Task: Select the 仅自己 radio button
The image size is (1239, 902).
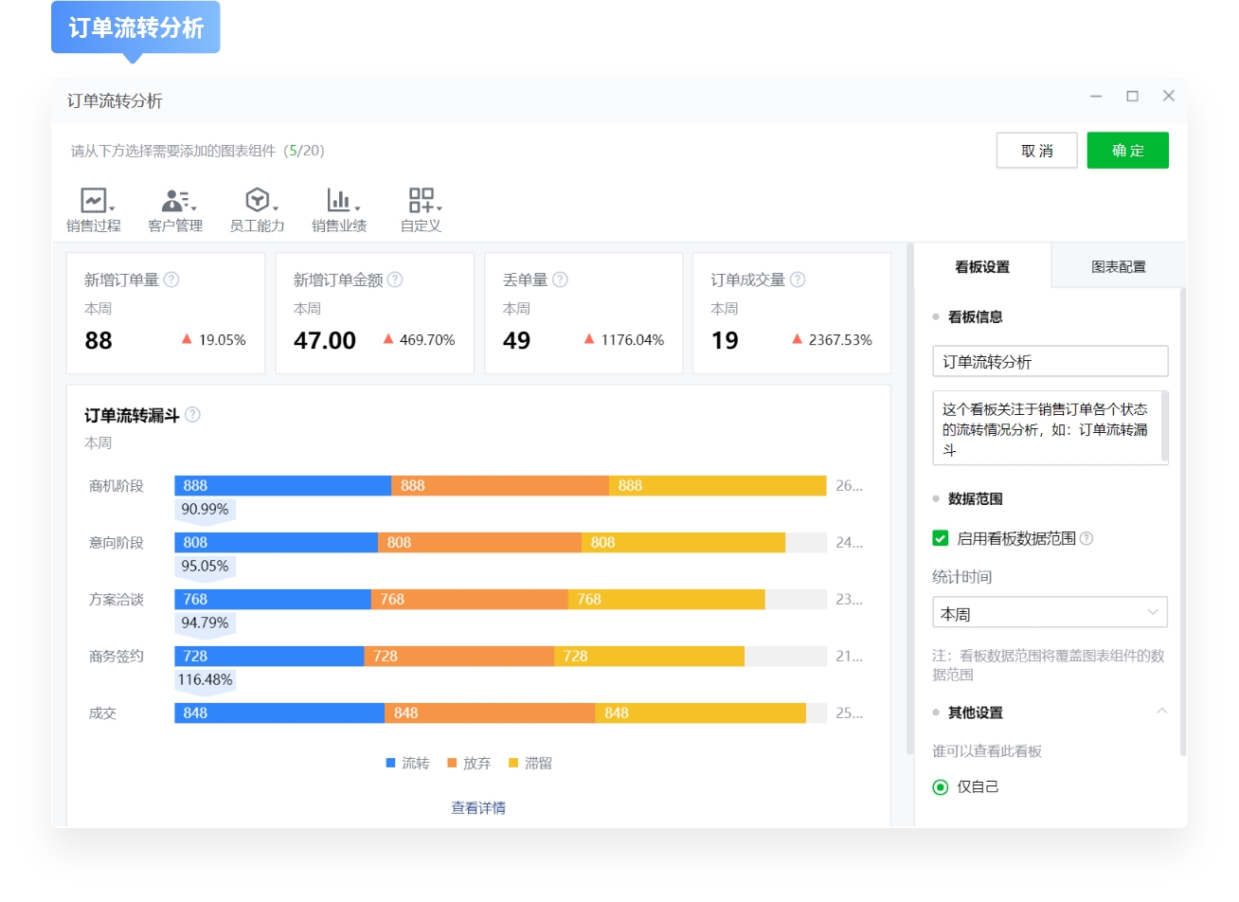Action: pos(939,786)
